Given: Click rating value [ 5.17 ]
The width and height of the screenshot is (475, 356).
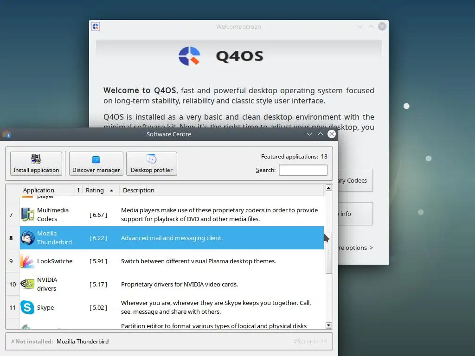Looking at the screenshot, I should (x=98, y=284).
